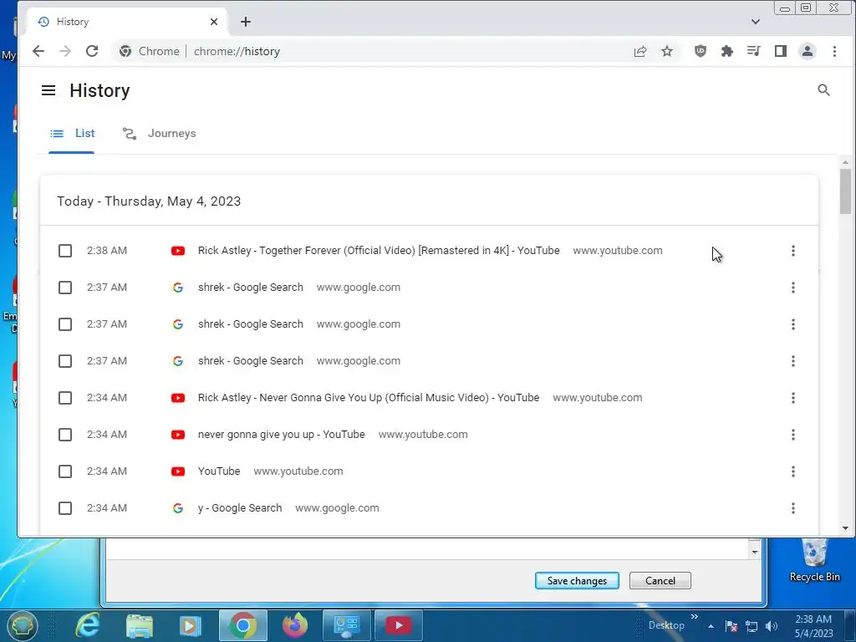Open actions menu for never gonna give you up search

(x=792, y=435)
